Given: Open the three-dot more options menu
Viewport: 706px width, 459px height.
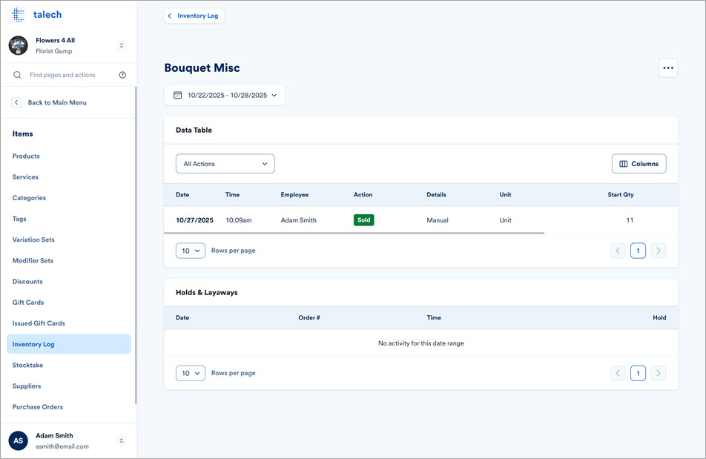Looking at the screenshot, I should (x=668, y=68).
